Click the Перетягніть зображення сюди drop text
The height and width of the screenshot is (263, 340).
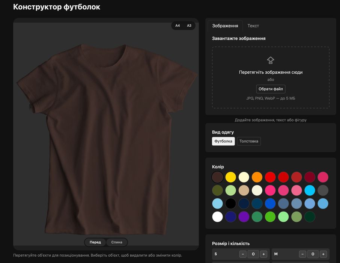coord(271,72)
